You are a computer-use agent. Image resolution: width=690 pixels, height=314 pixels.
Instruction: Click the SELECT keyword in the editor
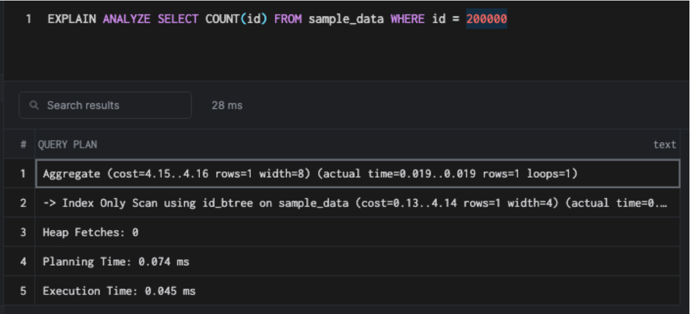(178, 19)
